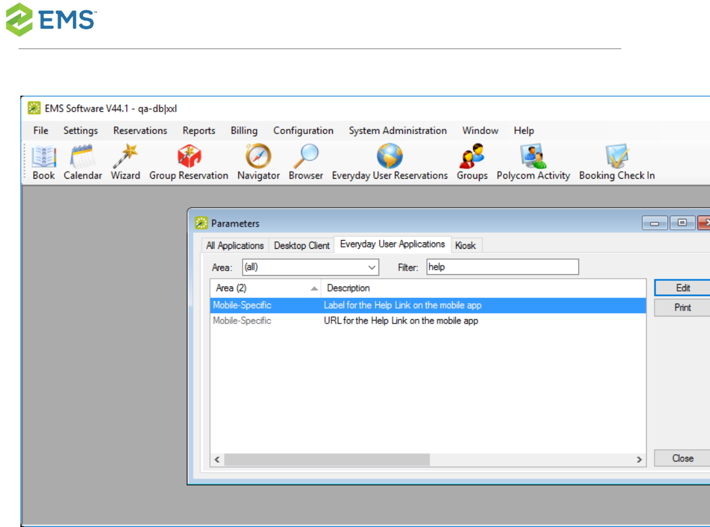Open Group Reservation tool

(189, 163)
